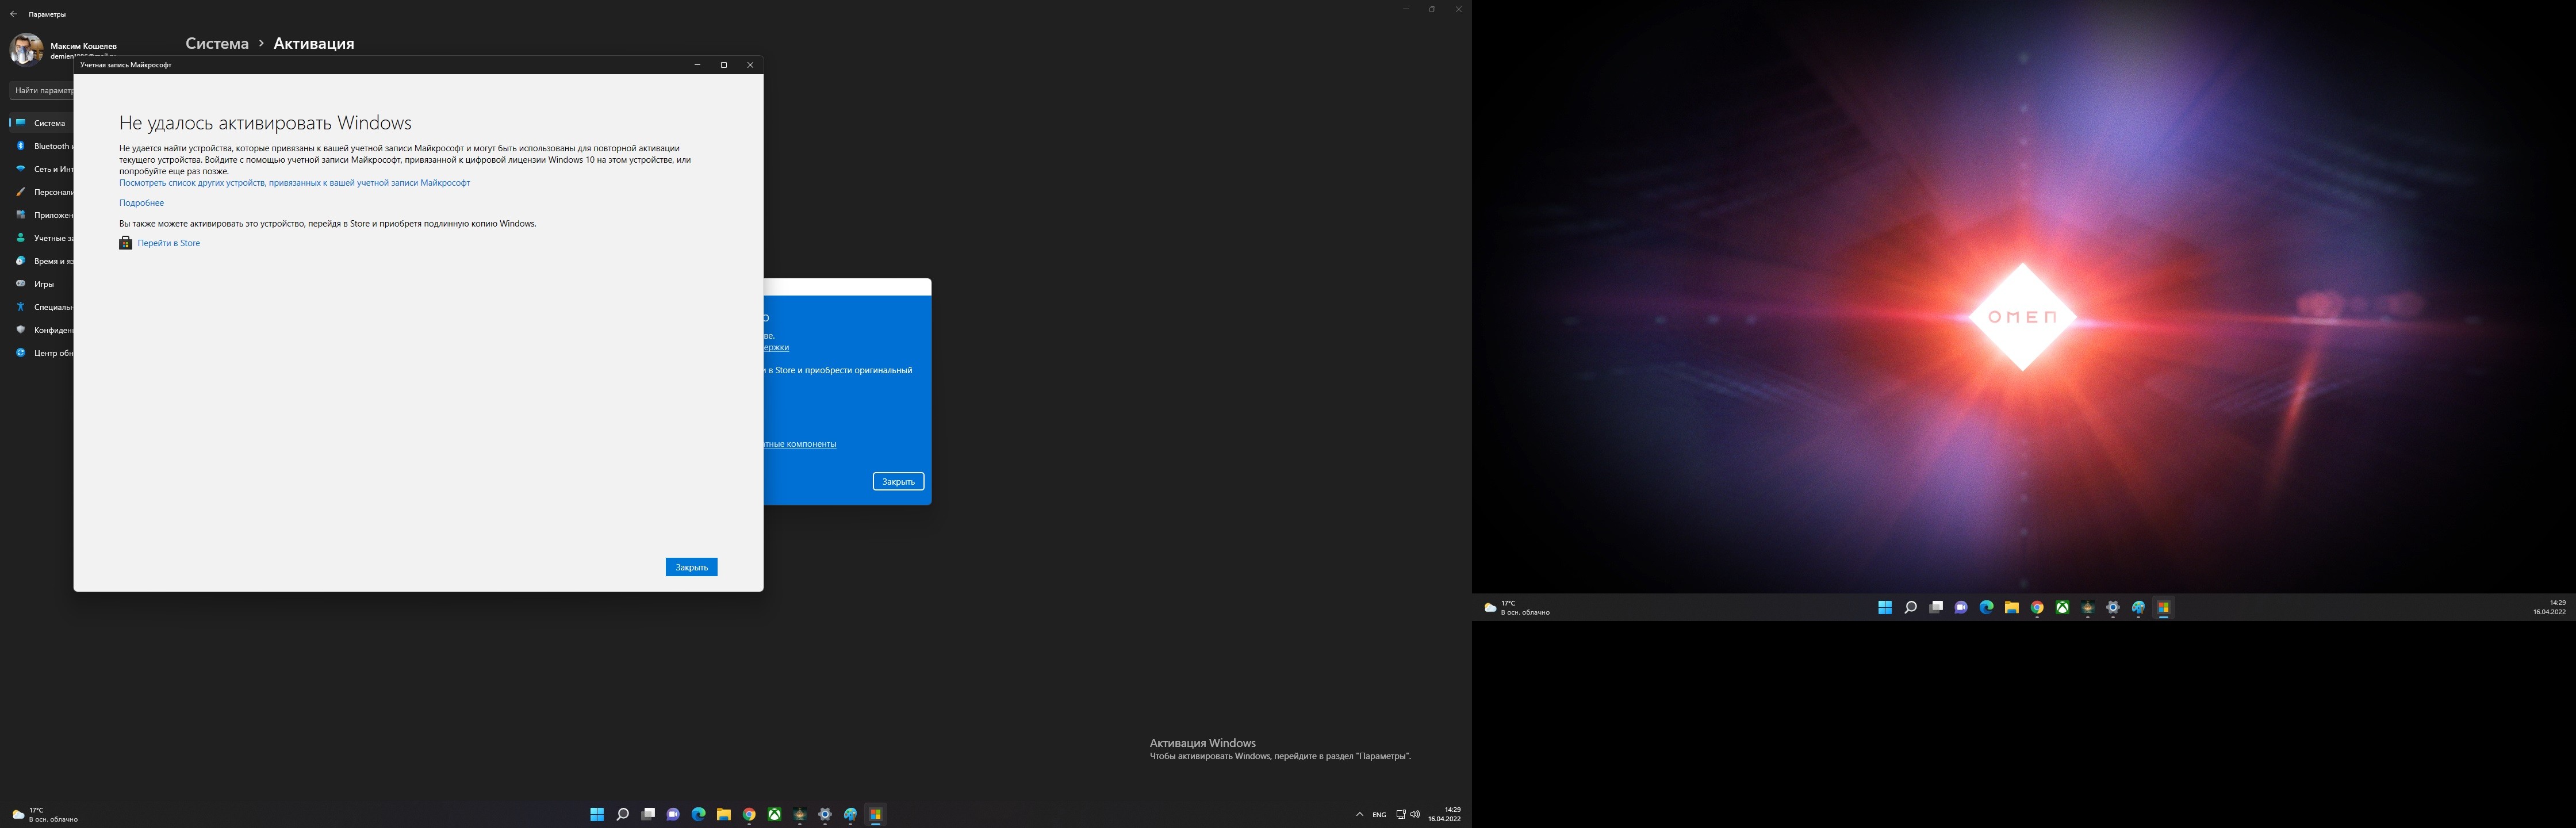
Task: Click link ending in компоненты in blue dialog
Action: pos(800,444)
